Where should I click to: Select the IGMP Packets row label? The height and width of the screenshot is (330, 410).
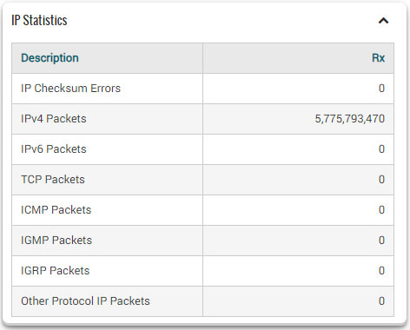pos(56,241)
